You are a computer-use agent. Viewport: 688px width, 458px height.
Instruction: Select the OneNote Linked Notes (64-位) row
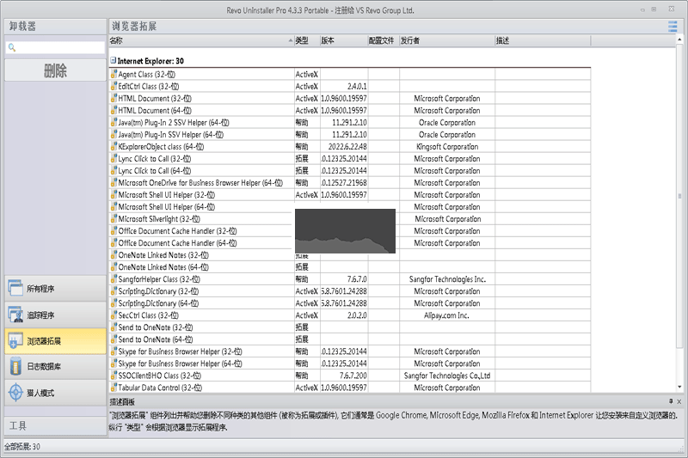click(350, 267)
